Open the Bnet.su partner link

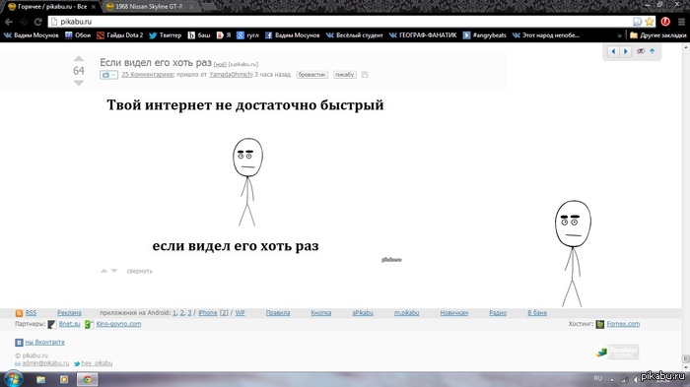point(70,324)
